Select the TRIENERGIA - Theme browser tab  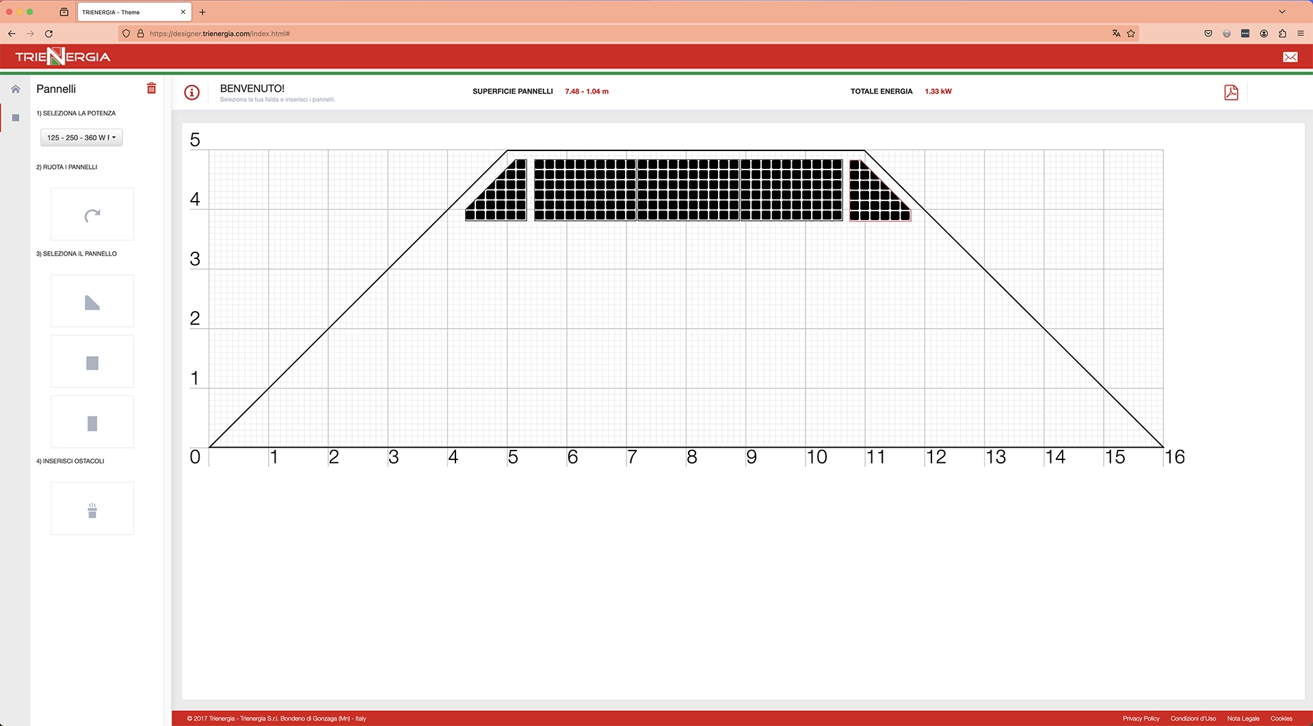(130, 12)
